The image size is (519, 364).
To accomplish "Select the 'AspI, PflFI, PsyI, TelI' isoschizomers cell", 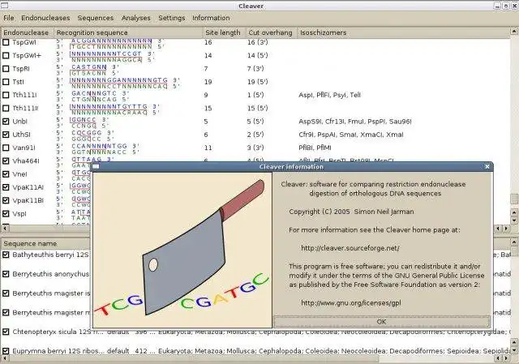I will 329,95.
